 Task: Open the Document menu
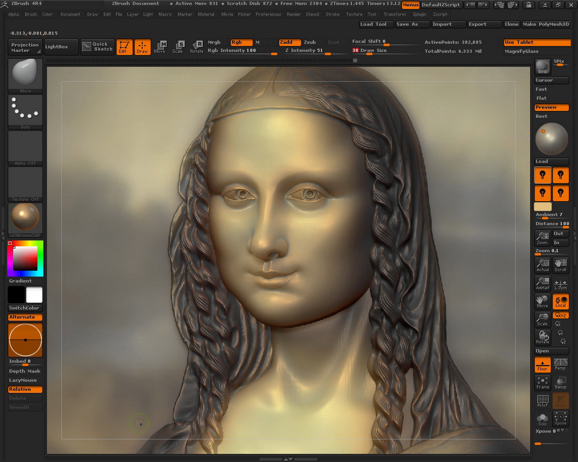coord(70,14)
